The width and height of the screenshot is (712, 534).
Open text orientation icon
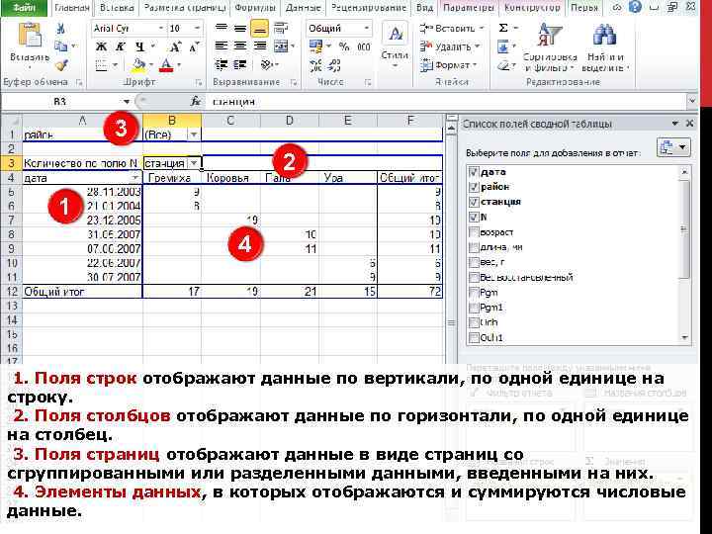pos(267,65)
